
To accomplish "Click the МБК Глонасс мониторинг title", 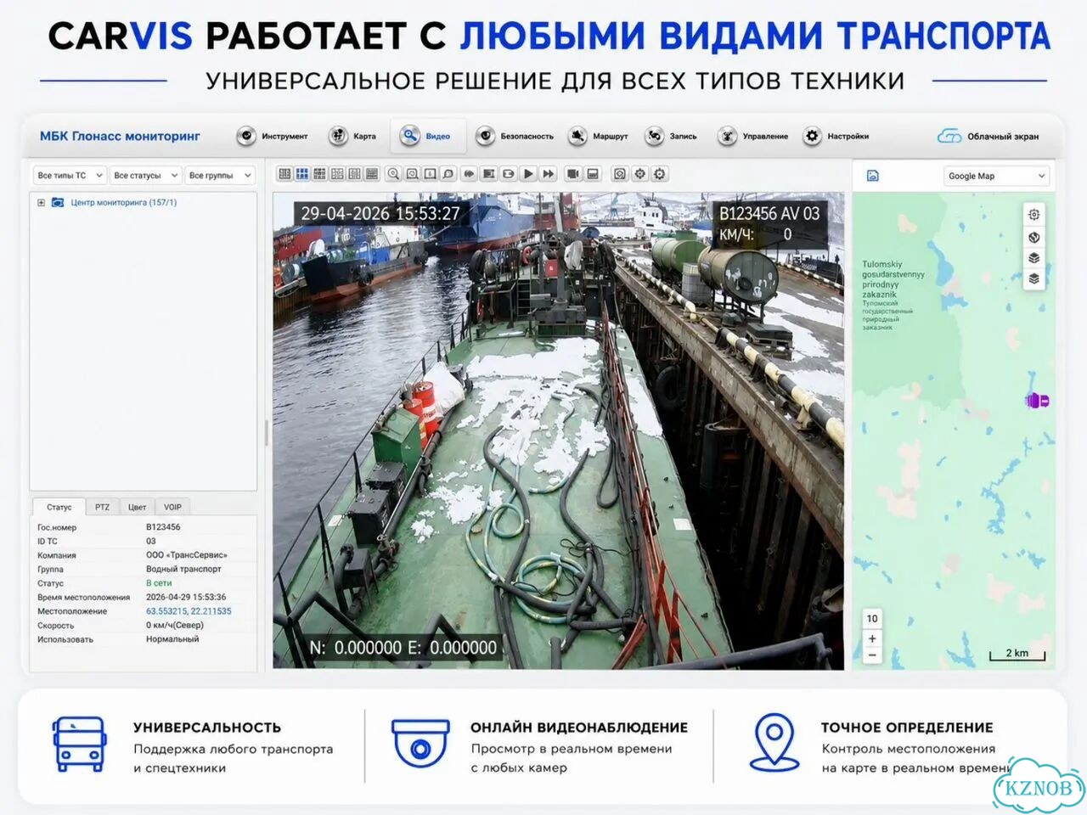I will 120,136.
